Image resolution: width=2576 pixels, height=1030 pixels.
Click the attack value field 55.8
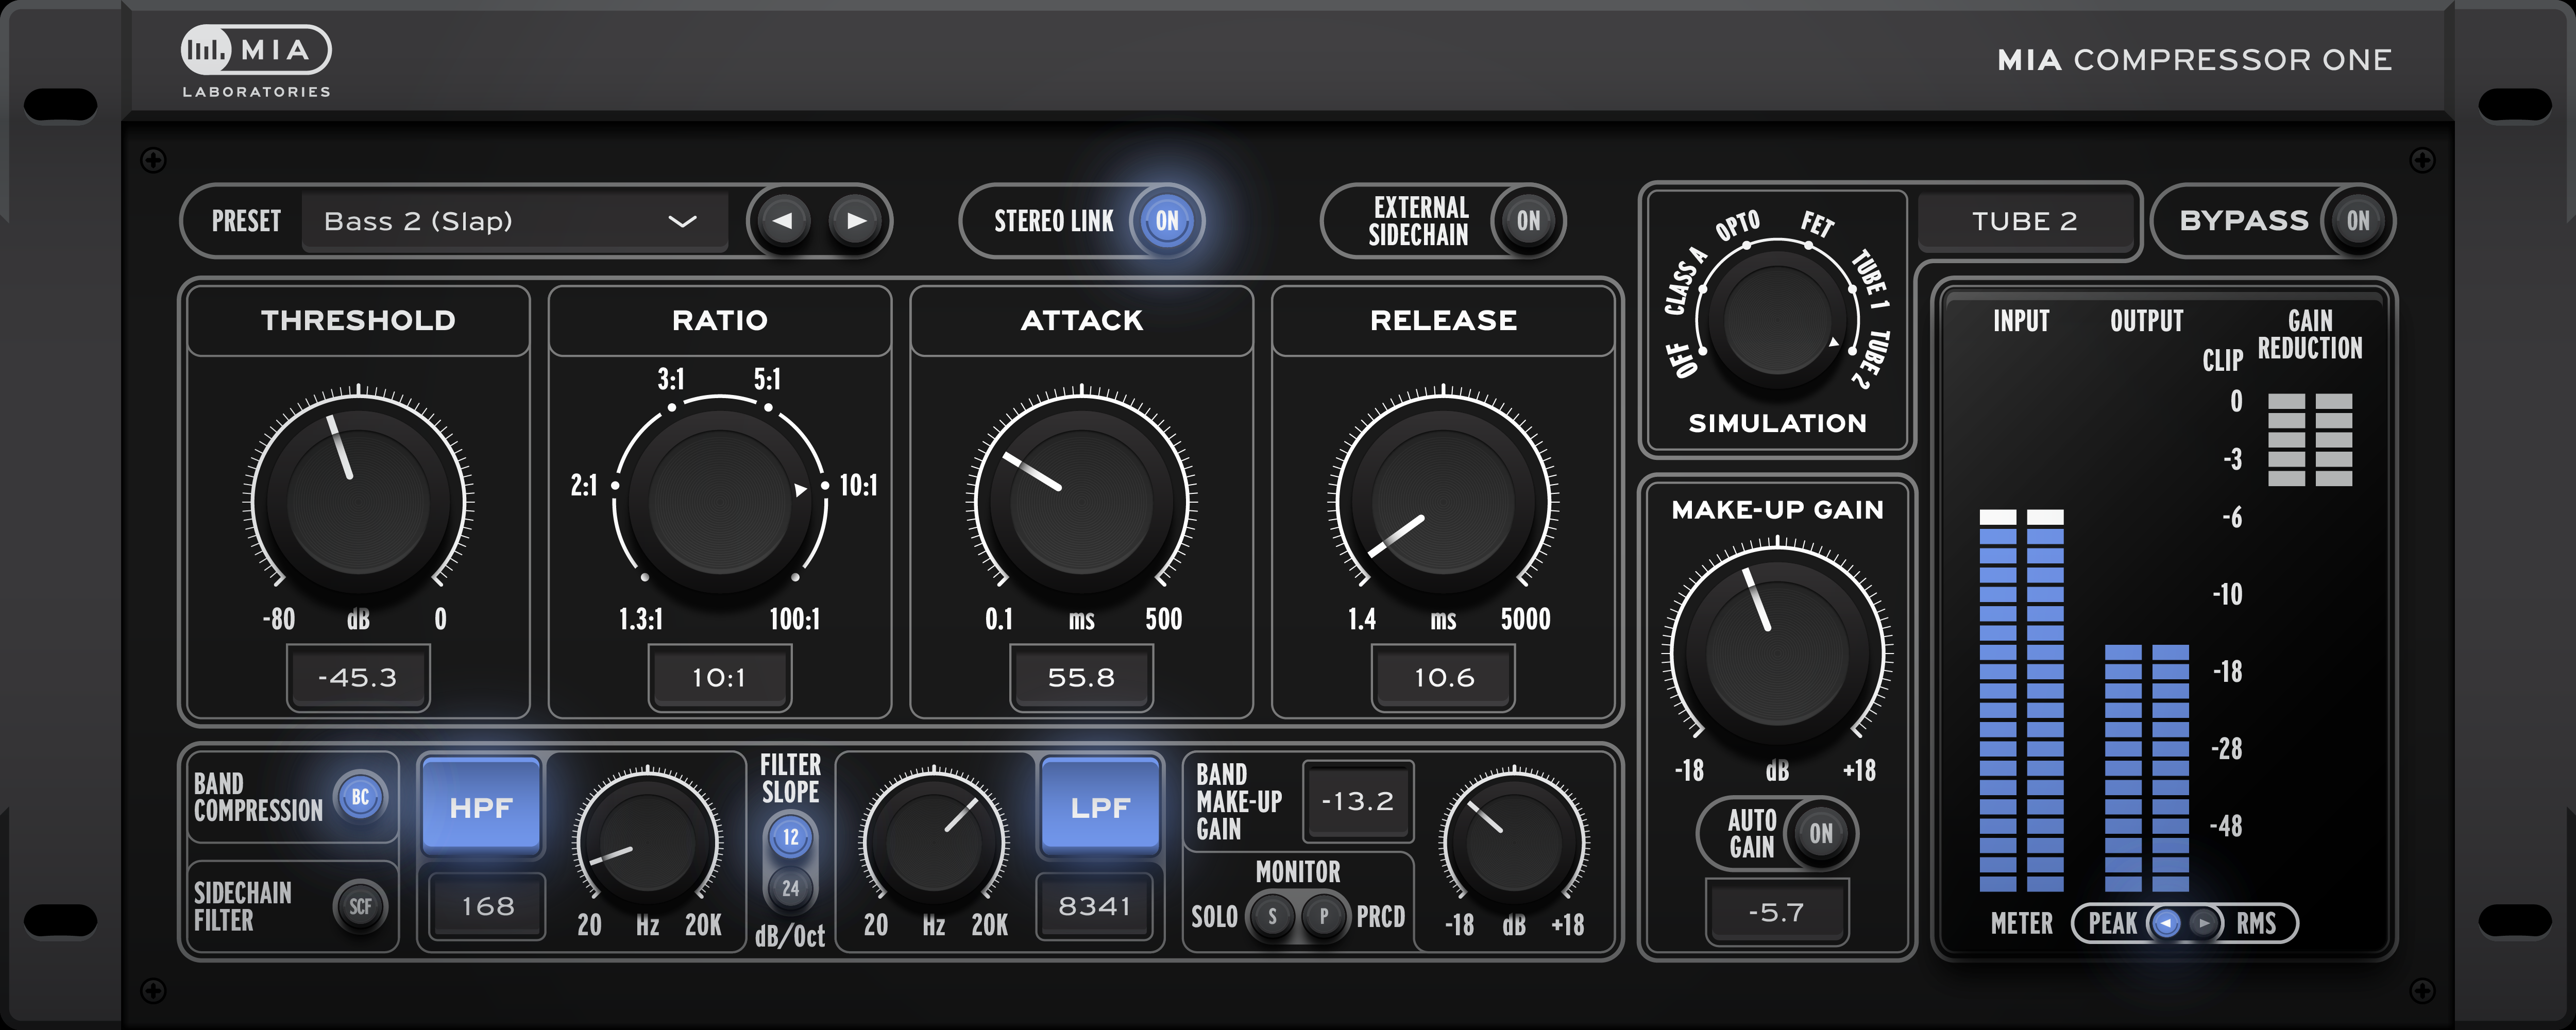coord(1081,678)
